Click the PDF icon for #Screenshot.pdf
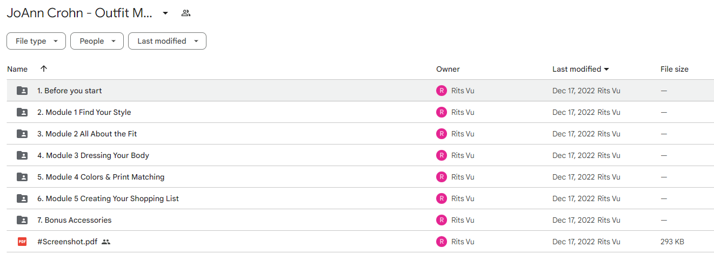714x261 pixels. click(x=22, y=242)
